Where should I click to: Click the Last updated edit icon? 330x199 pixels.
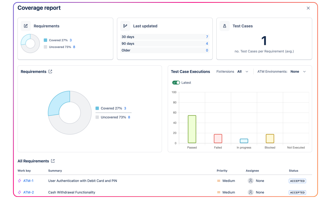point(125,26)
